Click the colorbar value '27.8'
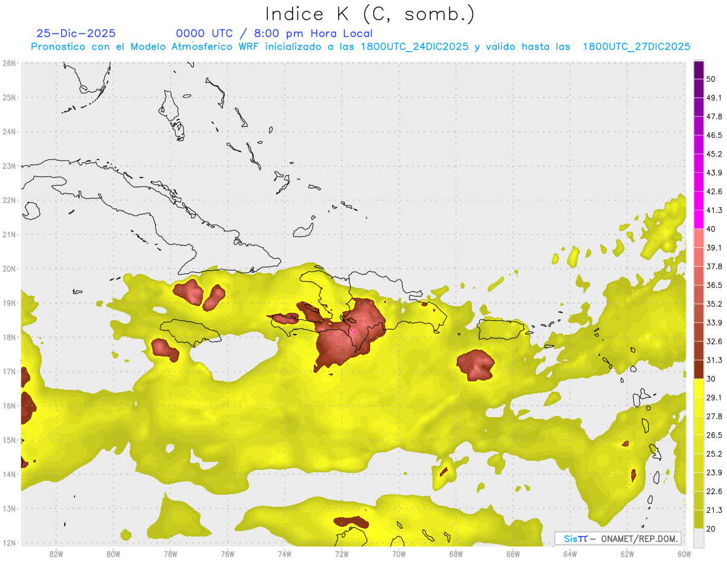The width and height of the screenshot is (727, 562). 714,416
